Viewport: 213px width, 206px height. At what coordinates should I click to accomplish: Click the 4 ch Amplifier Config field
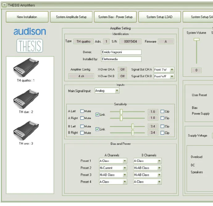click(x=81, y=76)
